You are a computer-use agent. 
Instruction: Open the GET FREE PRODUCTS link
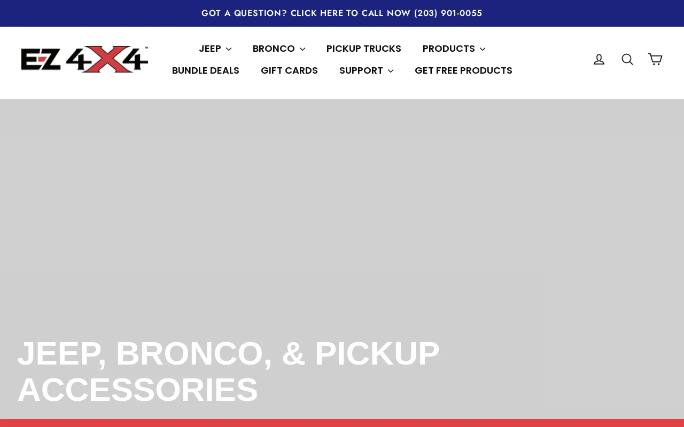tap(463, 70)
